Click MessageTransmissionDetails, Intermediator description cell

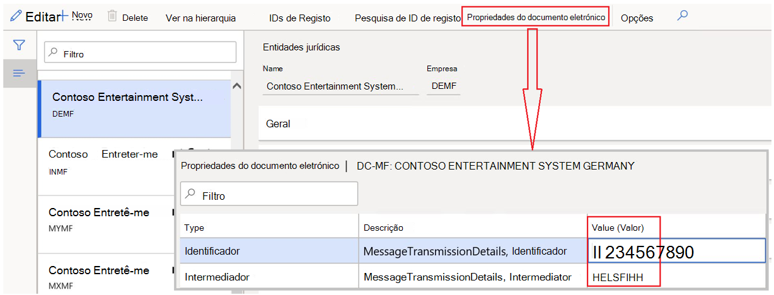(x=473, y=277)
